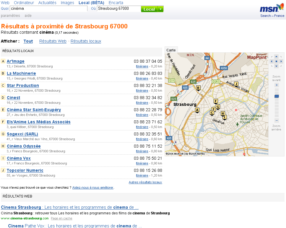Click the J badge beside Topcolor Numeric
Viewport: 286px width, 228px height.
pos(3,170)
